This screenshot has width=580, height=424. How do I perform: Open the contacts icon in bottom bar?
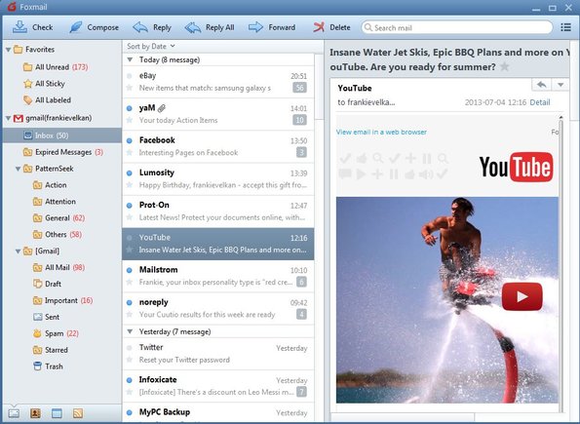[x=35, y=413]
